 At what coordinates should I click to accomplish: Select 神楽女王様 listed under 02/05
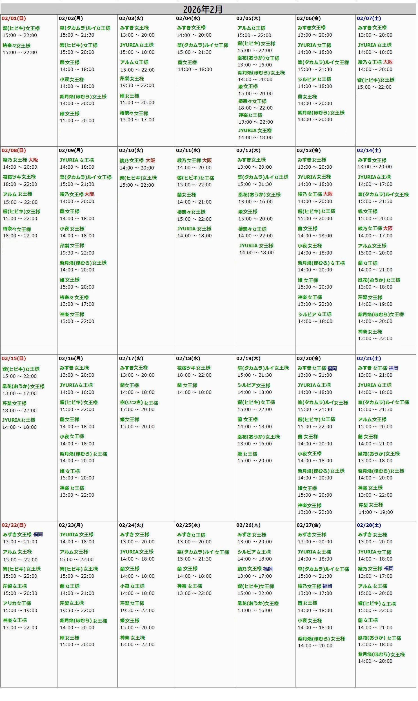tap(250, 115)
